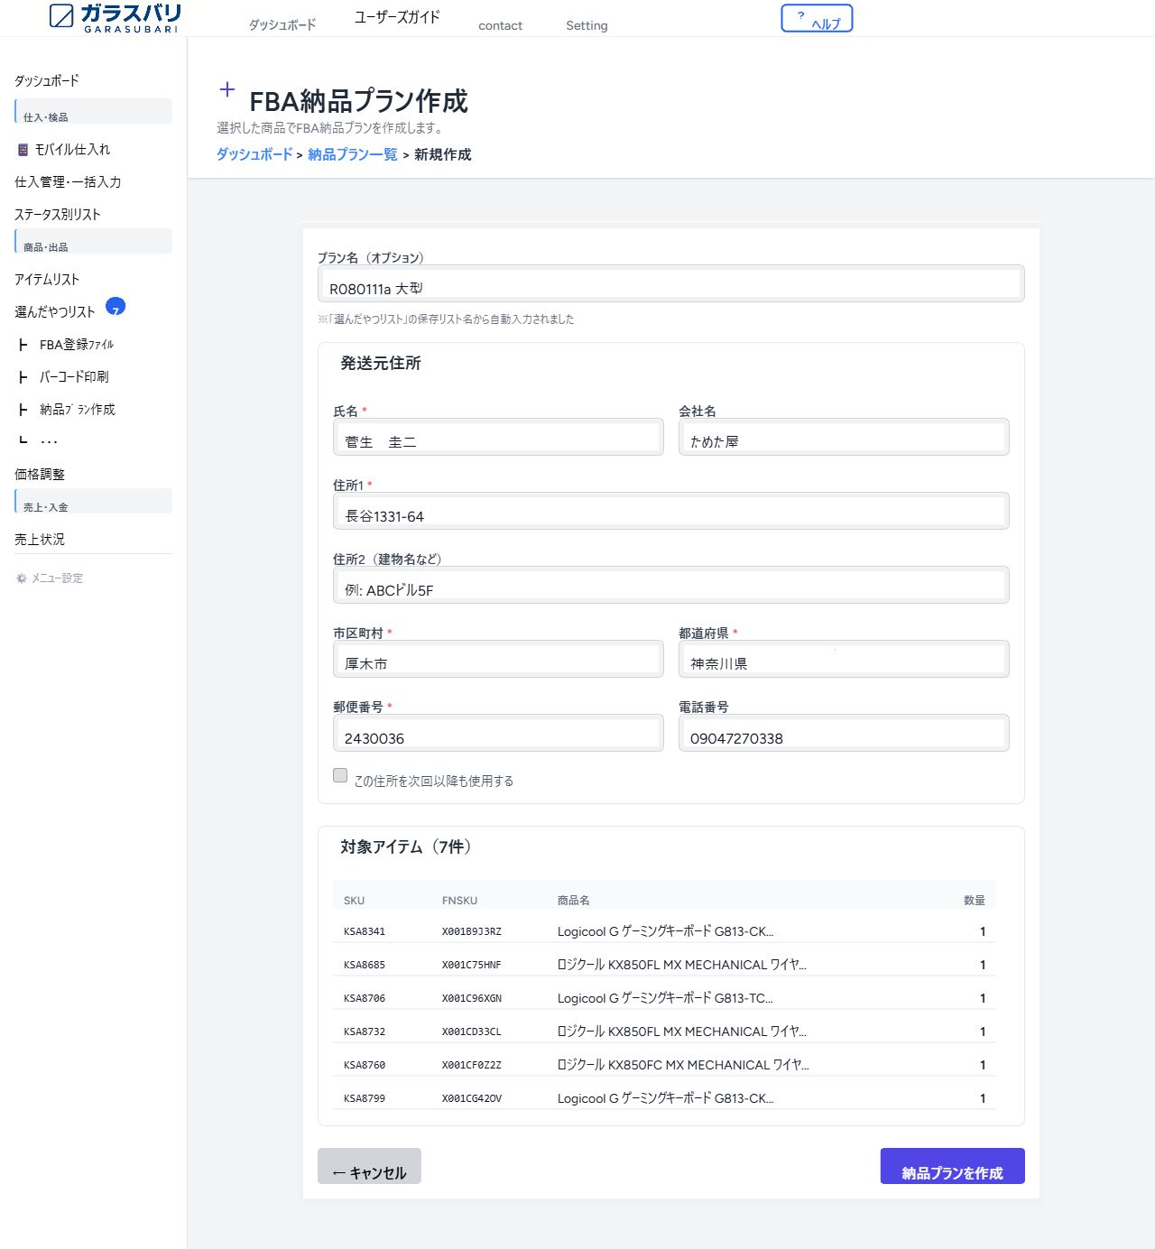Click the 住所2 building name input field
Screen dimensions: 1155x1249
[670, 587]
